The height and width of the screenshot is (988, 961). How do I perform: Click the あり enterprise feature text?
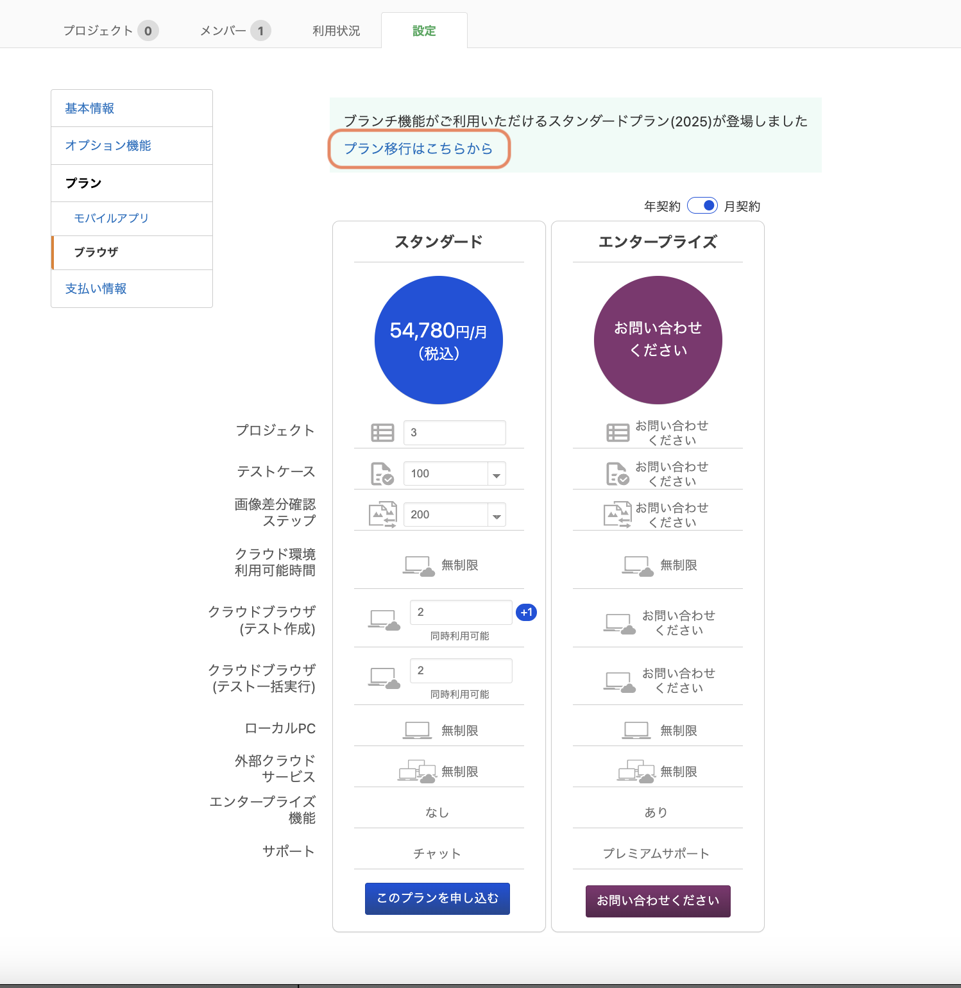(656, 813)
